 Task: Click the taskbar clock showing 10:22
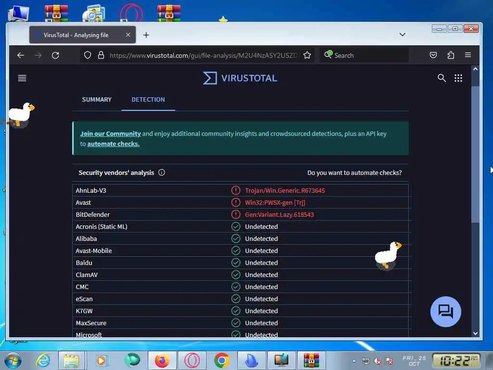click(456, 360)
